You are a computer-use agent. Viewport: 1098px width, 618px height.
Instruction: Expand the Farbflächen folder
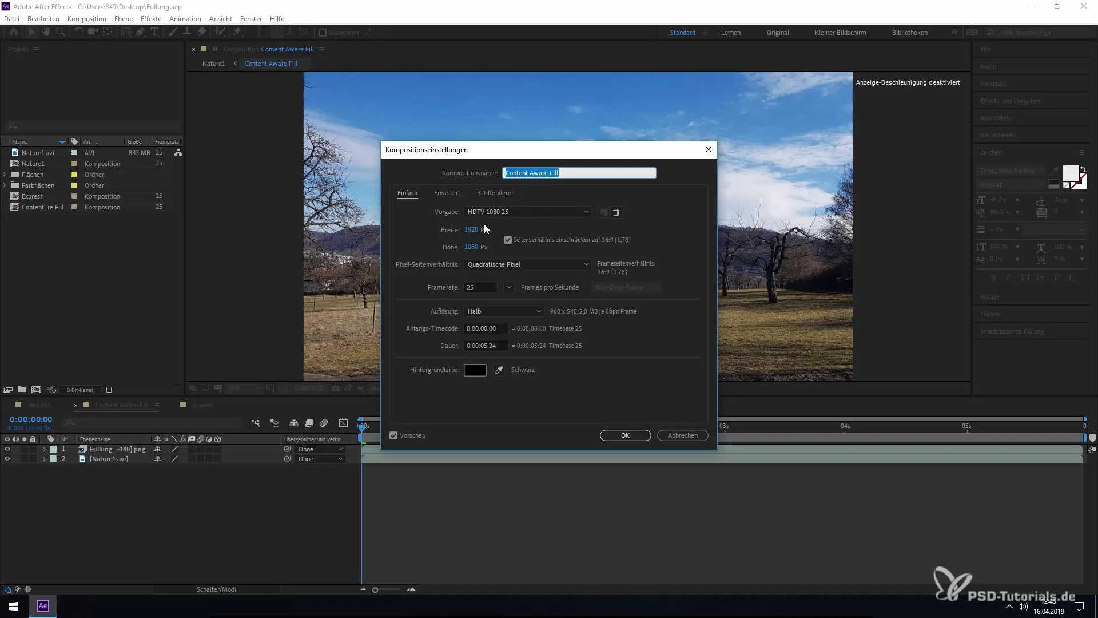(5, 185)
